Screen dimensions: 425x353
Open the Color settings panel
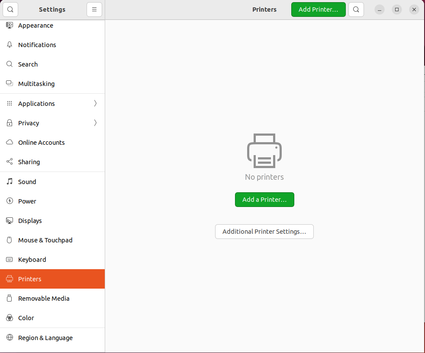[26, 318]
